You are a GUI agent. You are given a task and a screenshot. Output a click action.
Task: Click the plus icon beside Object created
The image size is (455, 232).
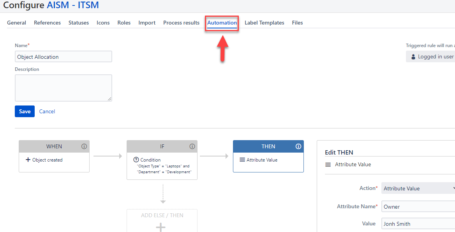pos(28,160)
